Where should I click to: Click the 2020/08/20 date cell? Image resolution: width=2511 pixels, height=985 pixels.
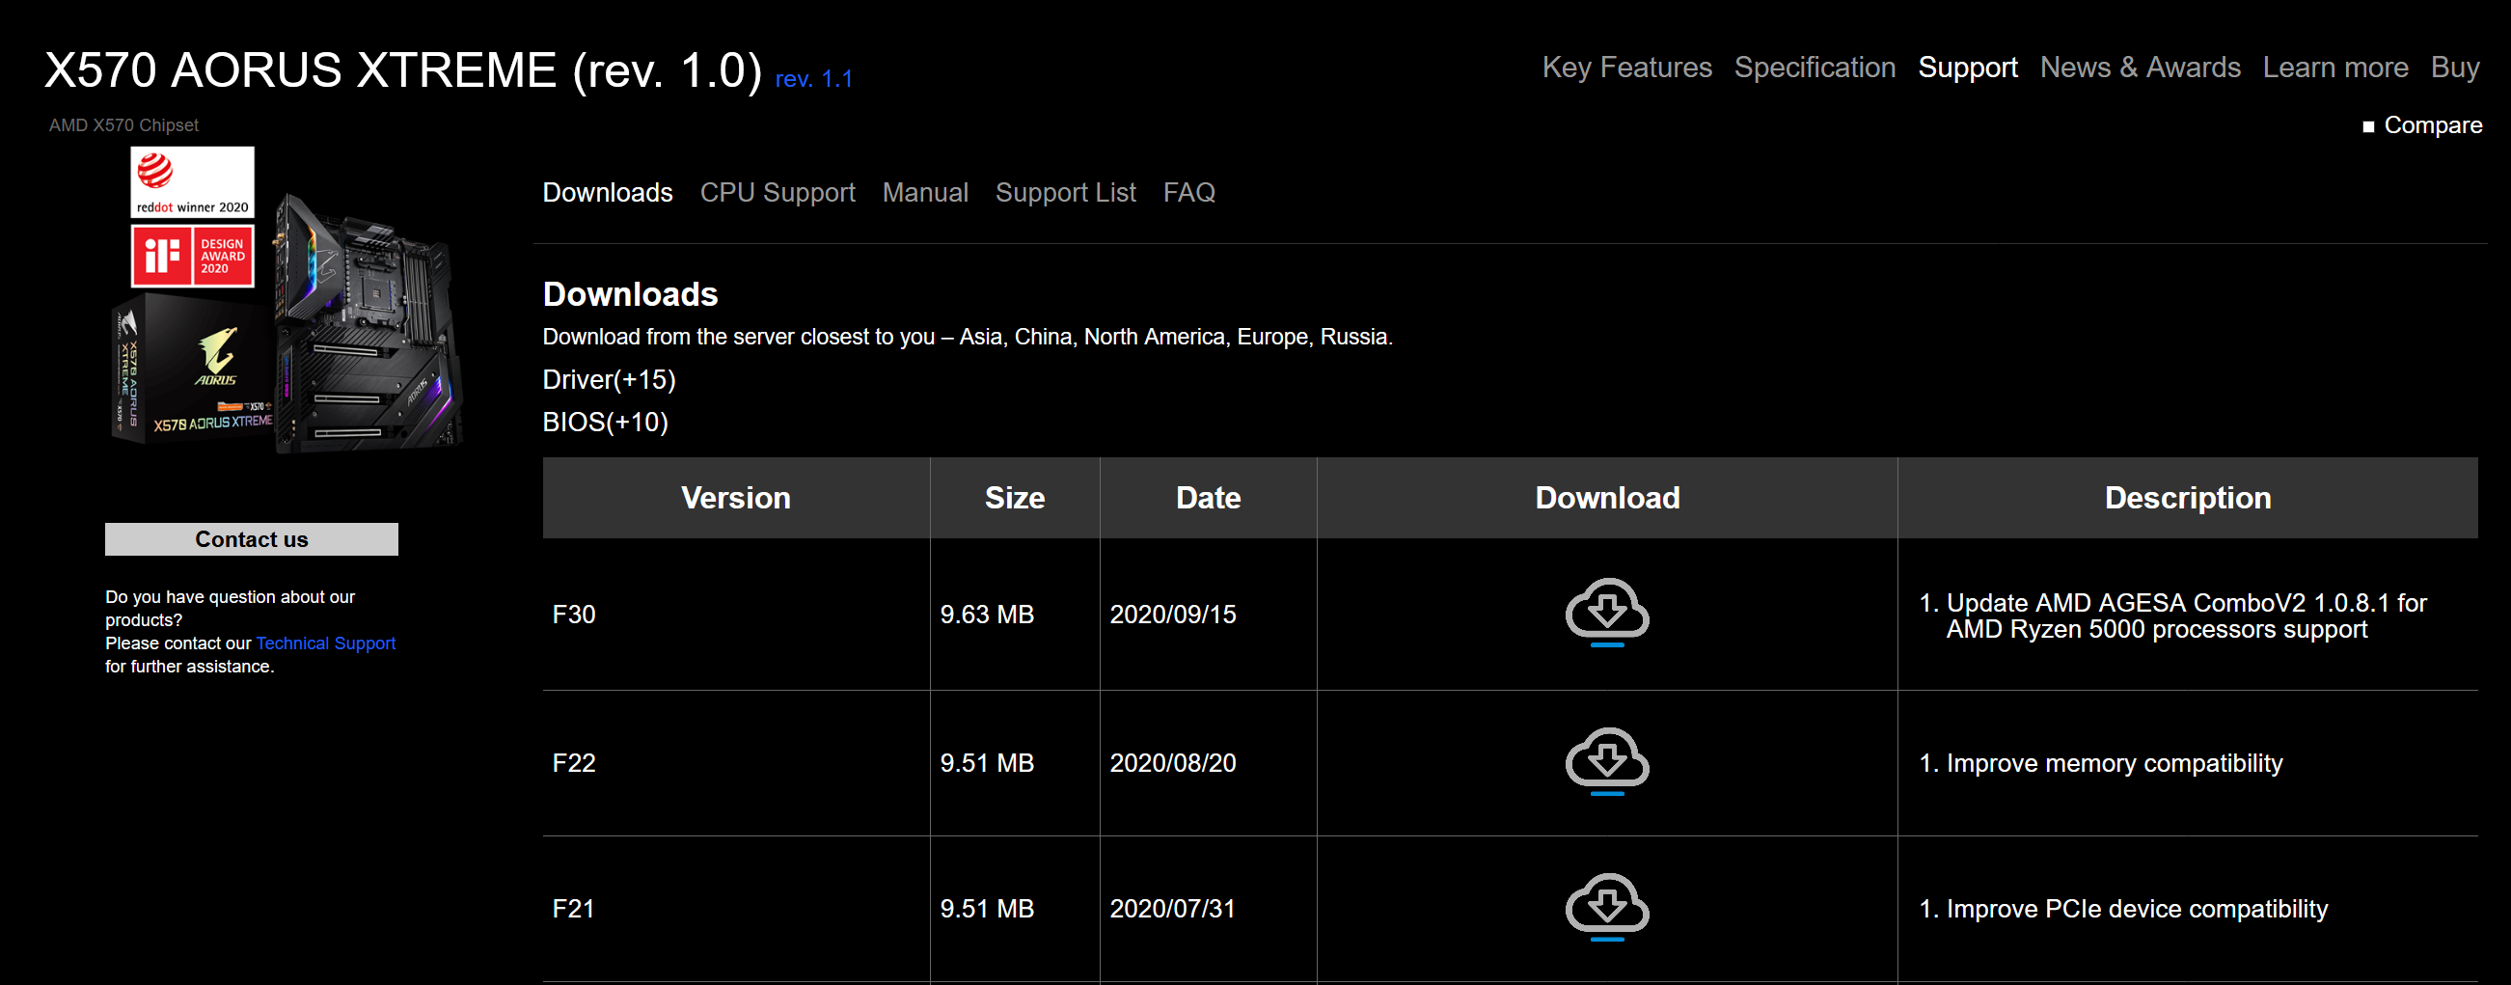coord(1208,763)
